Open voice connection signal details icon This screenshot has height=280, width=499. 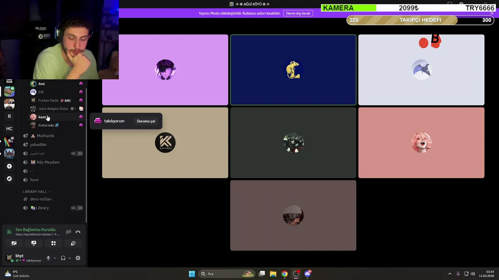point(9,232)
